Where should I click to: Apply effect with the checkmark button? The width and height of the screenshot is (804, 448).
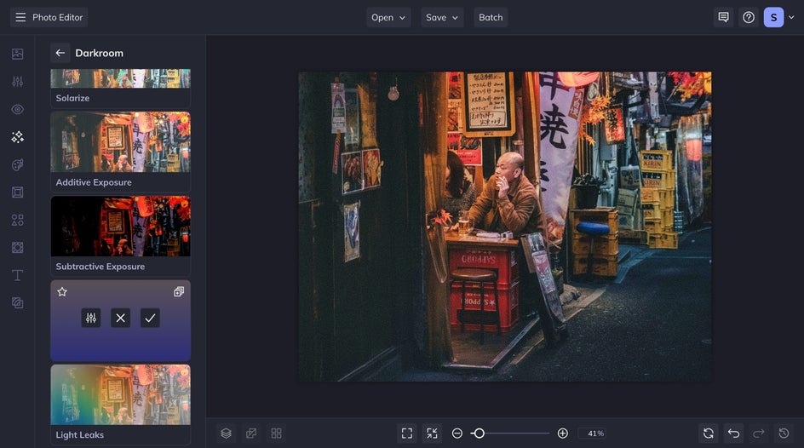(150, 318)
